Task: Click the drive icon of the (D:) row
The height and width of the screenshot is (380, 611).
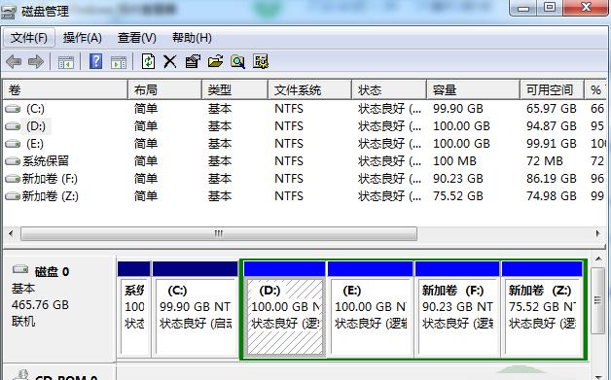Action: coord(13,126)
